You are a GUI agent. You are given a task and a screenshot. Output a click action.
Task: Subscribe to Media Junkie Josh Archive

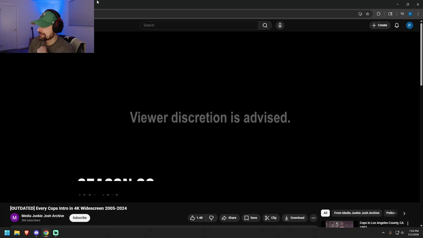pyautogui.click(x=80, y=218)
